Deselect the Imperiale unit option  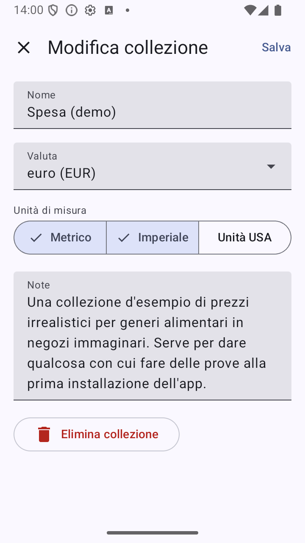(152, 238)
